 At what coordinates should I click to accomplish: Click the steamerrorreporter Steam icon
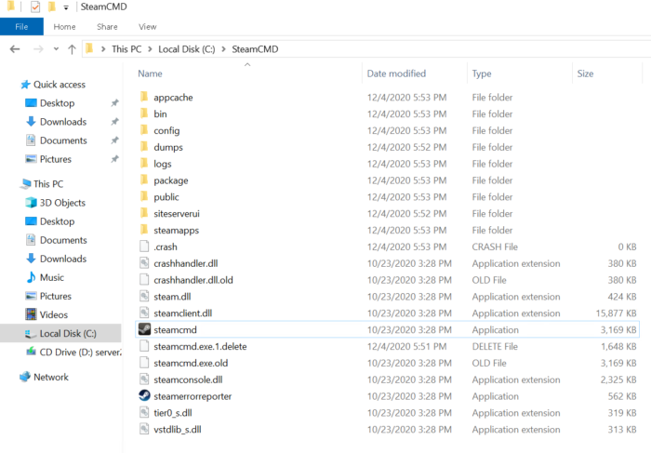pyautogui.click(x=144, y=395)
